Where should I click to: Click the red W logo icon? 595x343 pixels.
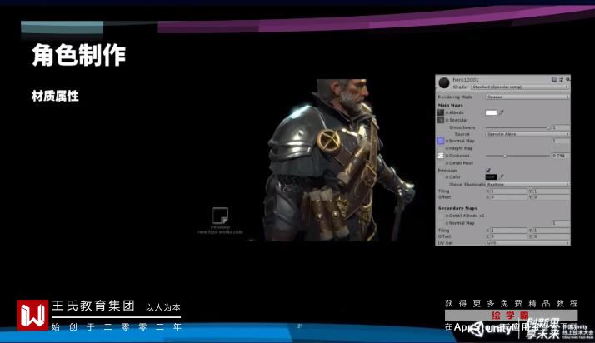tap(32, 315)
